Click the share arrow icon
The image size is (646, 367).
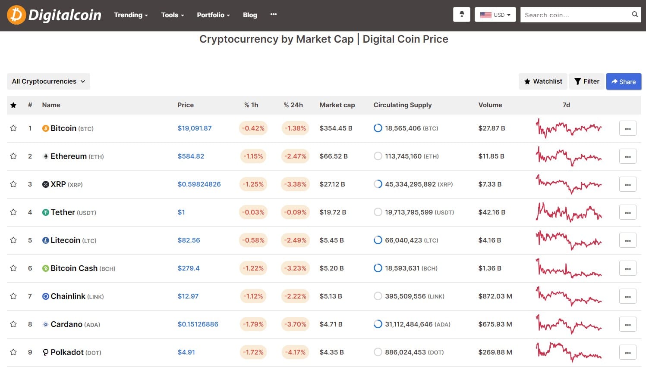[x=614, y=81]
